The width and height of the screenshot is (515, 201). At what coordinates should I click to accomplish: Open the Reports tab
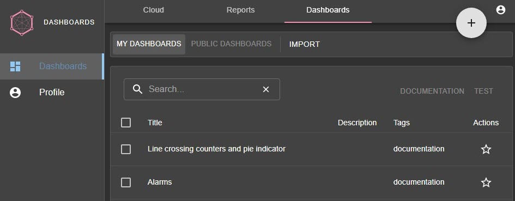[x=240, y=10]
